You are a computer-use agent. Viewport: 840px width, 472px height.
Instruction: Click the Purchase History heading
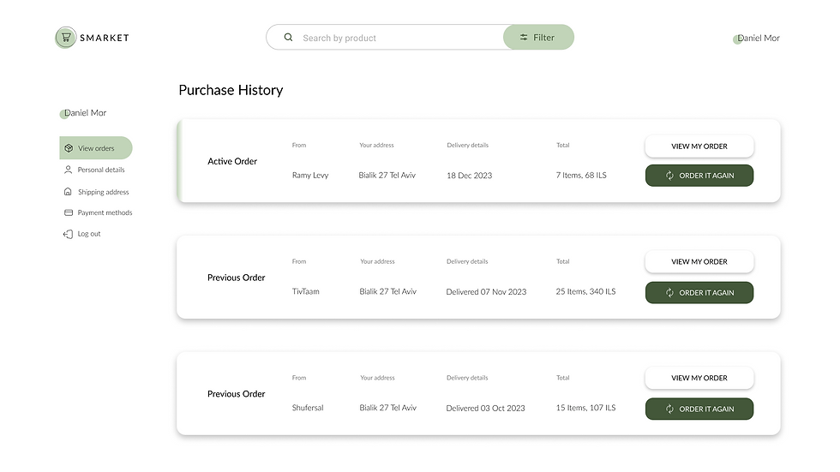(231, 90)
